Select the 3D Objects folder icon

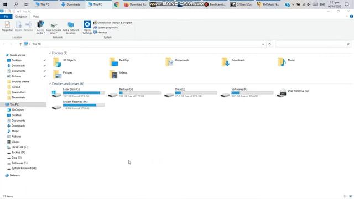(57, 62)
